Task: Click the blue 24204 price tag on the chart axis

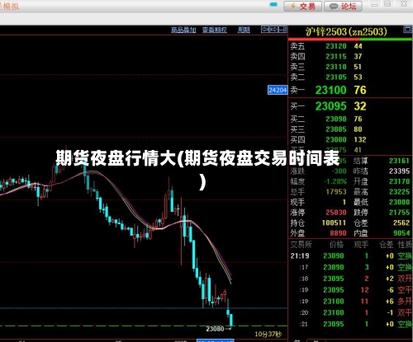Action: click(278, 90)
